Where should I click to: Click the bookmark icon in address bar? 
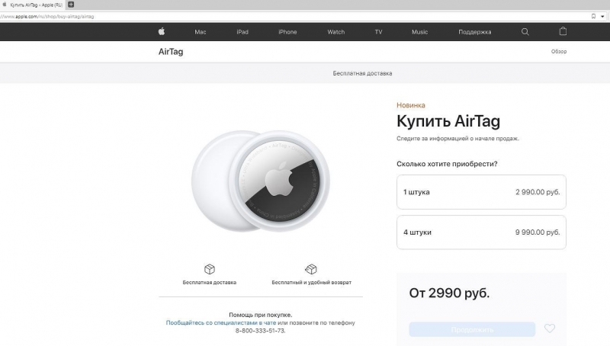[593, 16]
